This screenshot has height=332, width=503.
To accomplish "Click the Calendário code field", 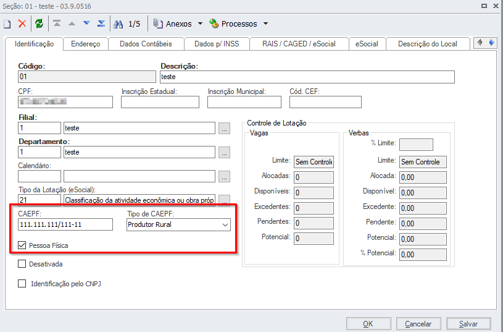I will coord(39,176).
